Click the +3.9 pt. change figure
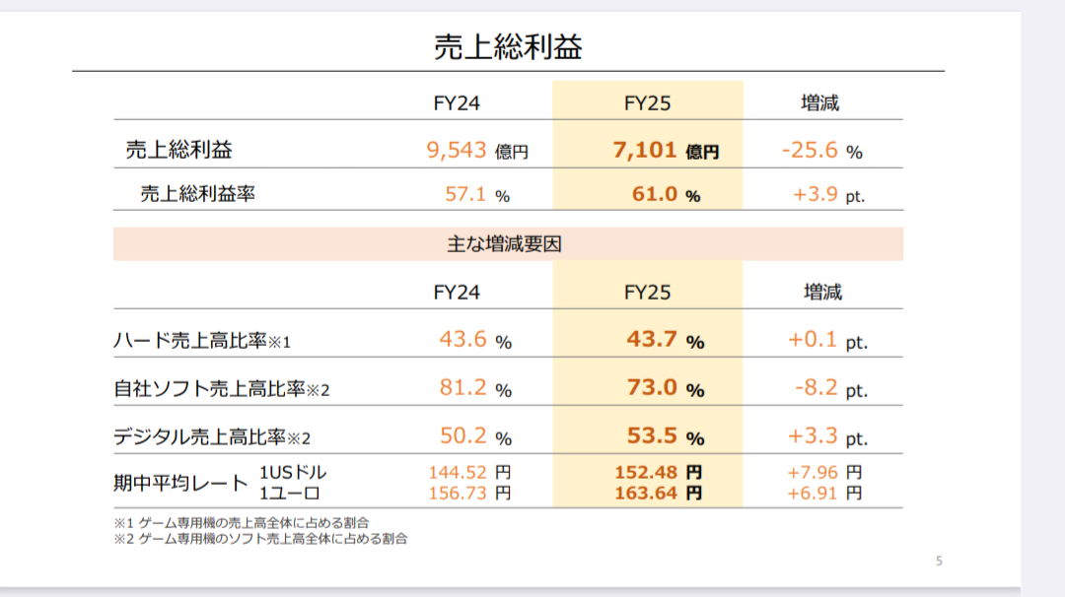Image resolution: width=1065 pixels, height=597 pixels. tap(828, 195)
